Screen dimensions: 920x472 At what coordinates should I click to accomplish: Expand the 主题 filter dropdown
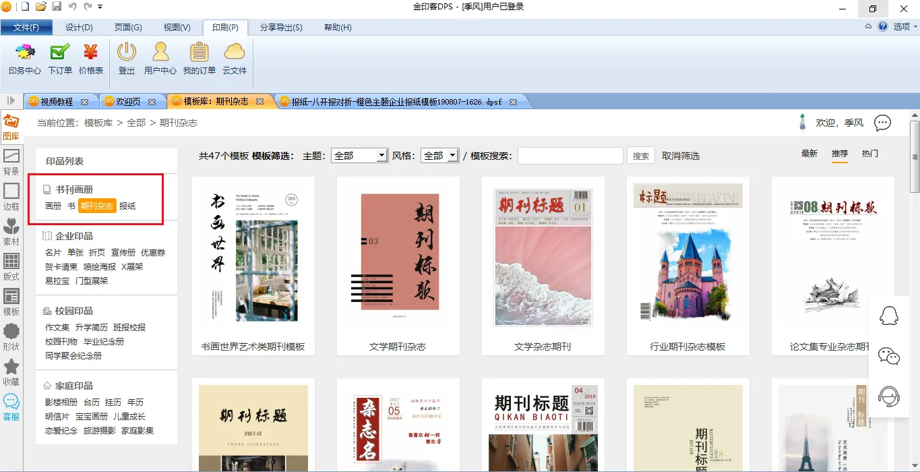(x=381, y=156)
